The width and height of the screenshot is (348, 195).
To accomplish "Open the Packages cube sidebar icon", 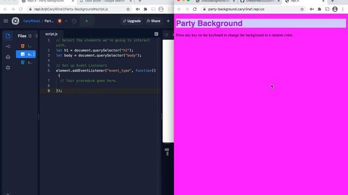I will coord(8,57).
